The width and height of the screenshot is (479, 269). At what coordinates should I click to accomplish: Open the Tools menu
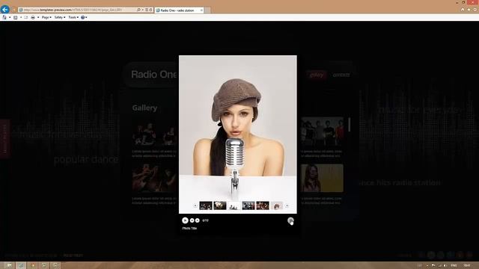click(x=73, y=17)
